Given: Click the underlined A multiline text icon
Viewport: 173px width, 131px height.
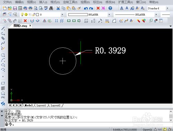Looking at the screenshot, I should [122, 8].
